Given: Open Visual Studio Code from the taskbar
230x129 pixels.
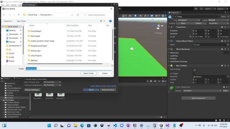Looking at the screenshot, I should tap(115, 125).
